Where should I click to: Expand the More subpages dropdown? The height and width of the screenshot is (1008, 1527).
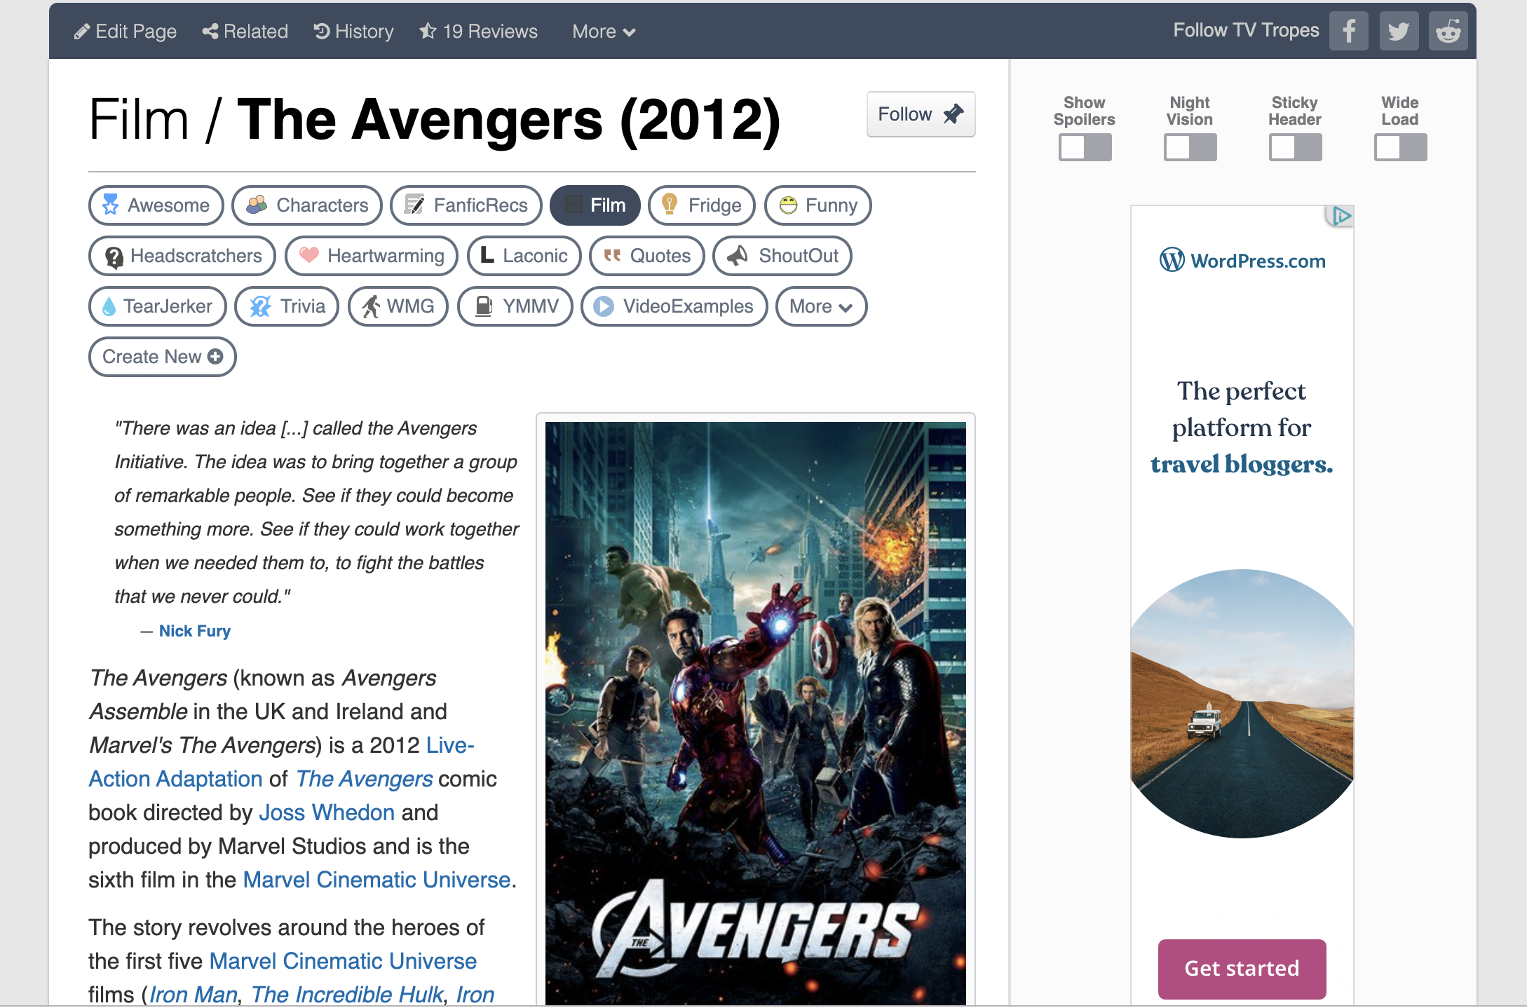[822, 306]
